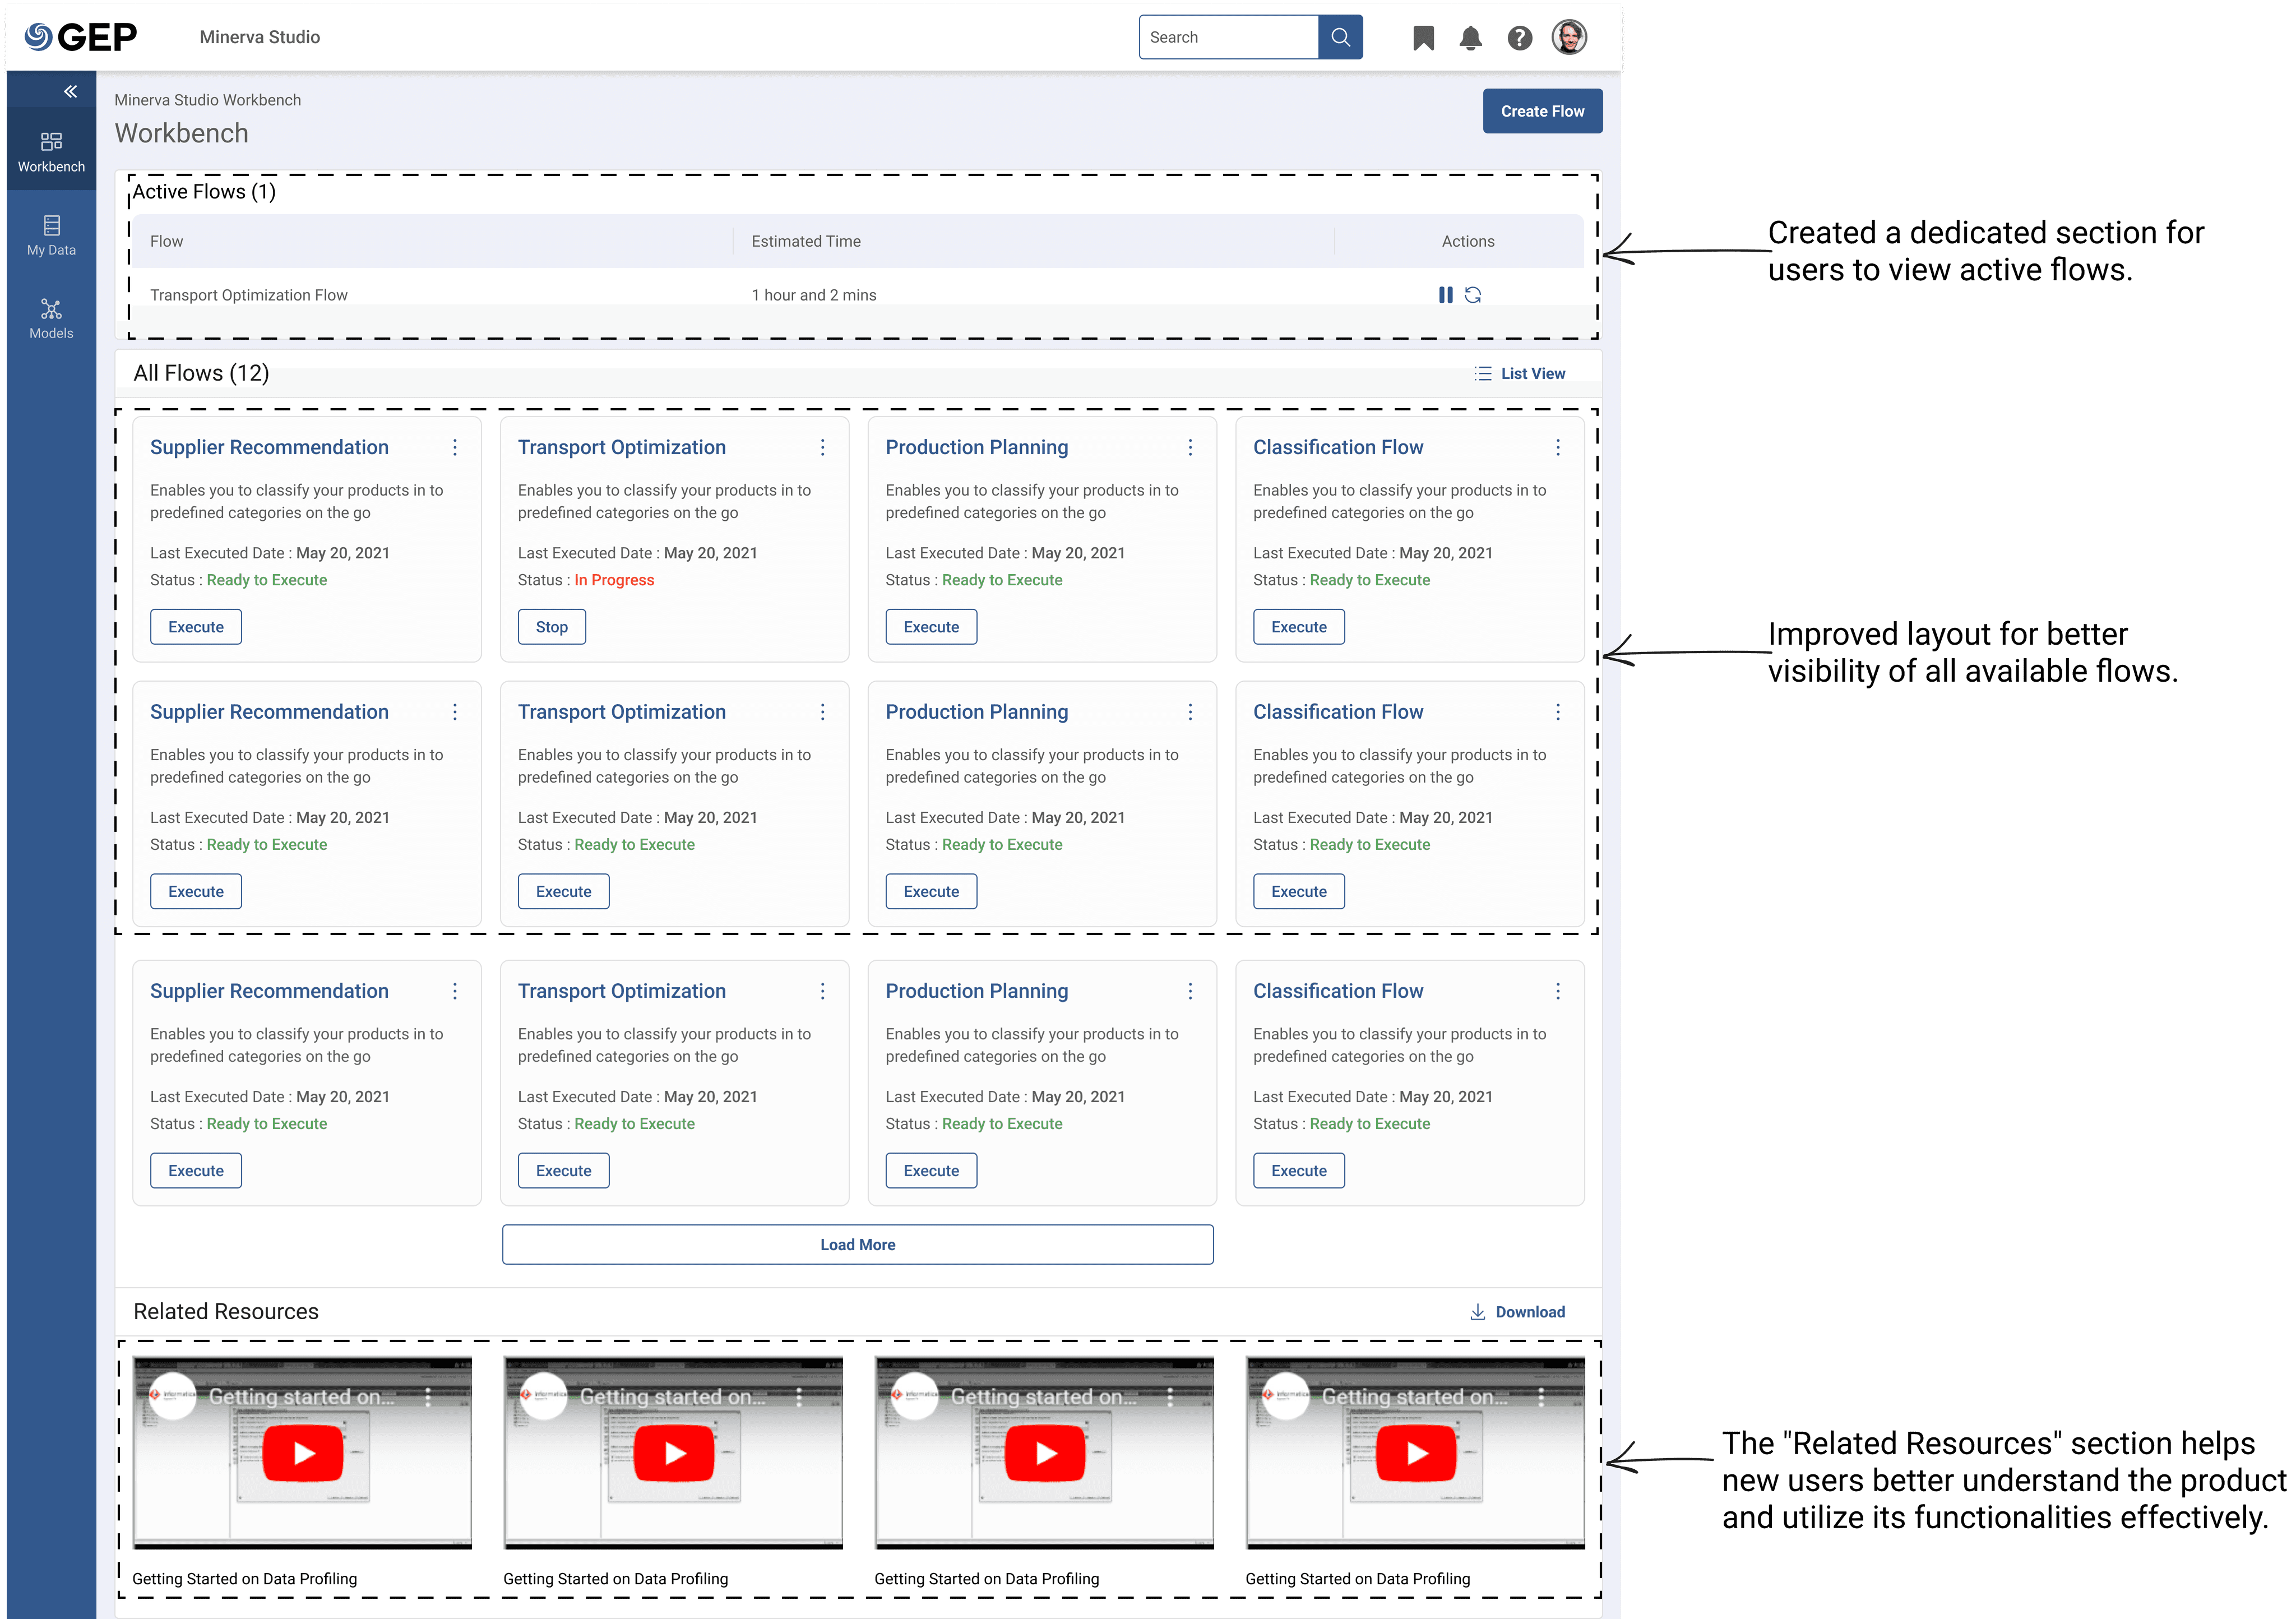Screen dimensions: 2296x1619
Task: Click into the Search input field
Action: [x=1228, y=37]
